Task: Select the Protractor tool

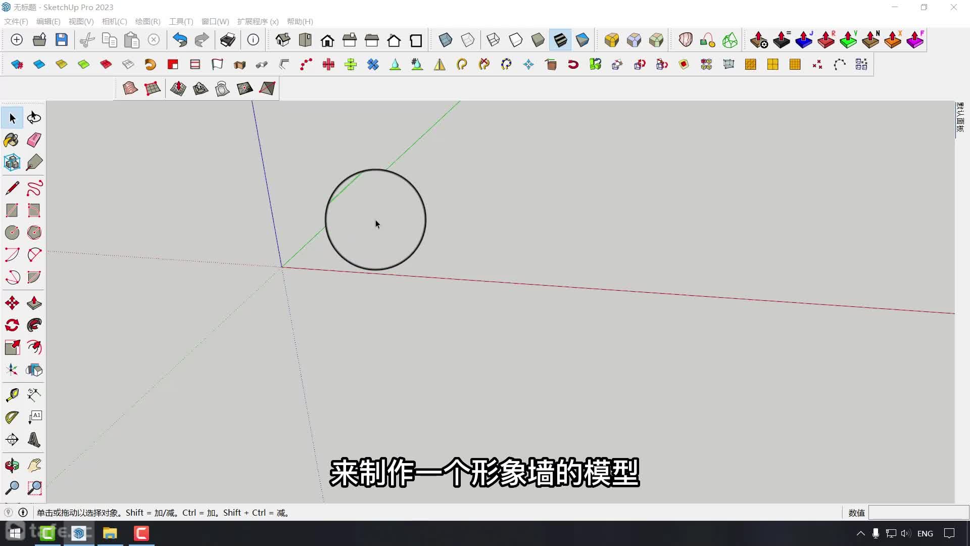Action: click(12, 417)
